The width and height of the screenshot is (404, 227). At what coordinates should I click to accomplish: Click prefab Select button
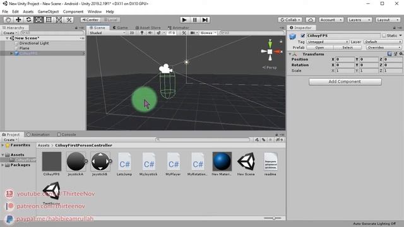click(347, 48)
